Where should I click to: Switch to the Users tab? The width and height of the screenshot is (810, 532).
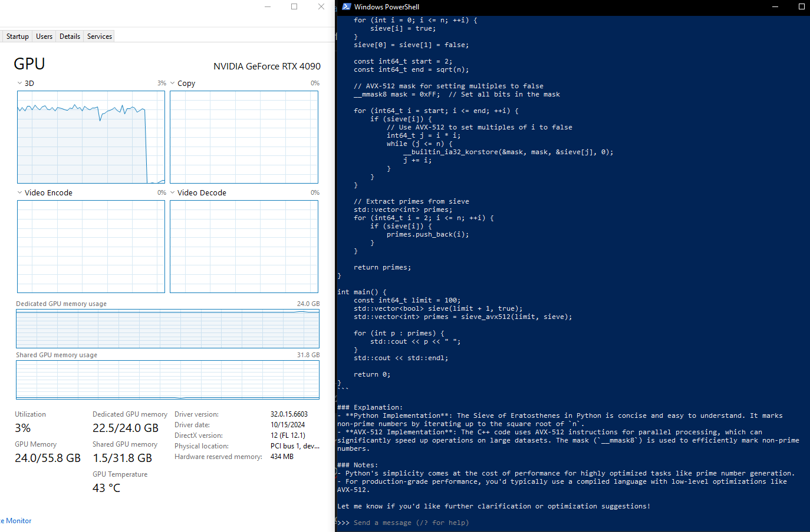point(44,36)
